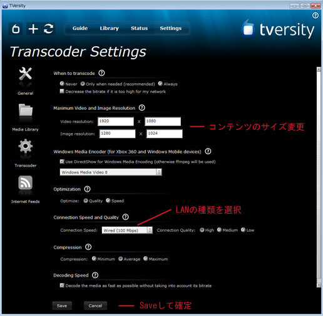The height and width of the screenshot is (316, 323).
Task: Click help icon beside When to transcode
Action: [101, 73]
